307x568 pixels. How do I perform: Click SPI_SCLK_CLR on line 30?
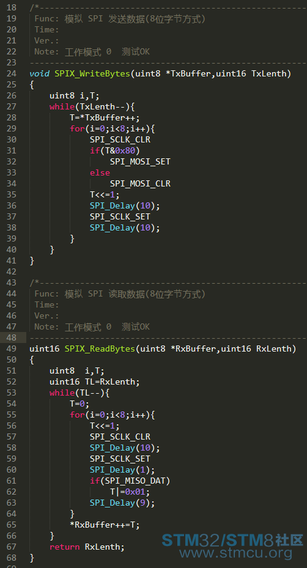point(120,140)
